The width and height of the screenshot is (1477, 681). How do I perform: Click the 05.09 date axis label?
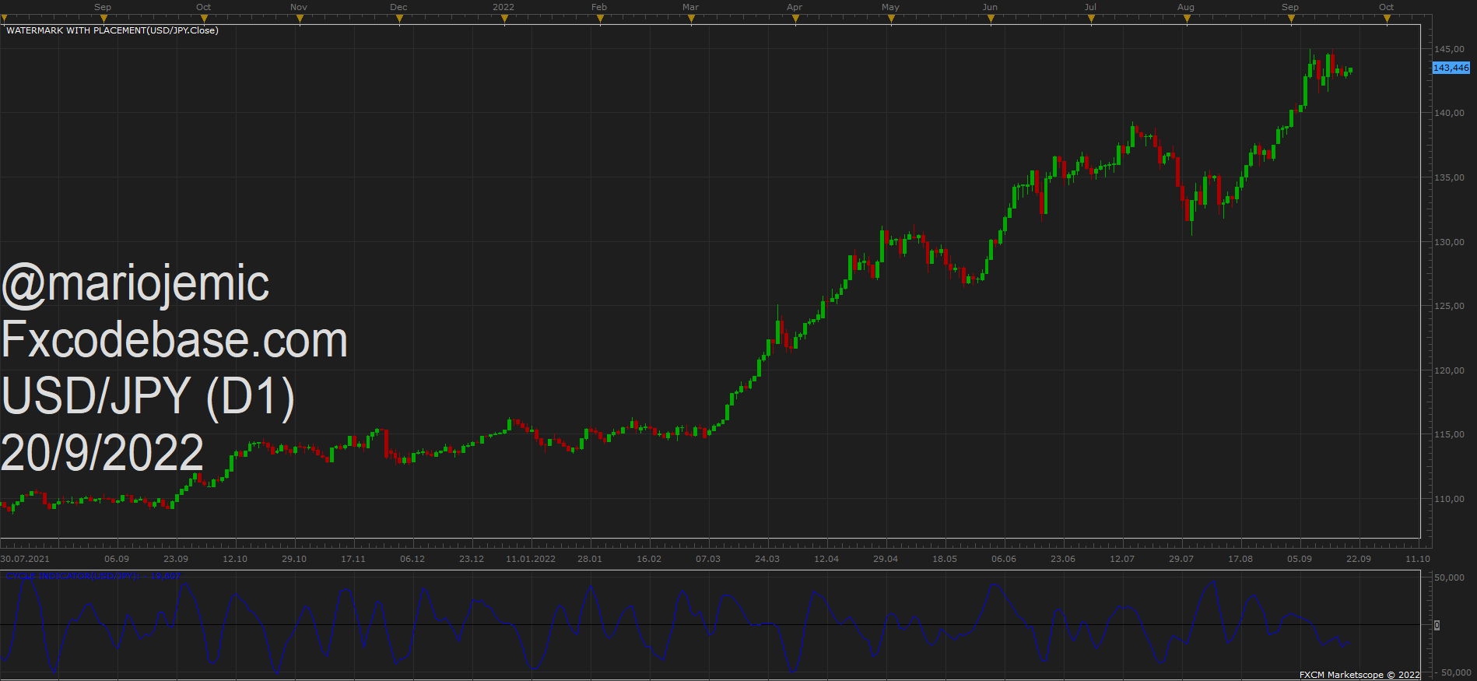[1300, 559]
